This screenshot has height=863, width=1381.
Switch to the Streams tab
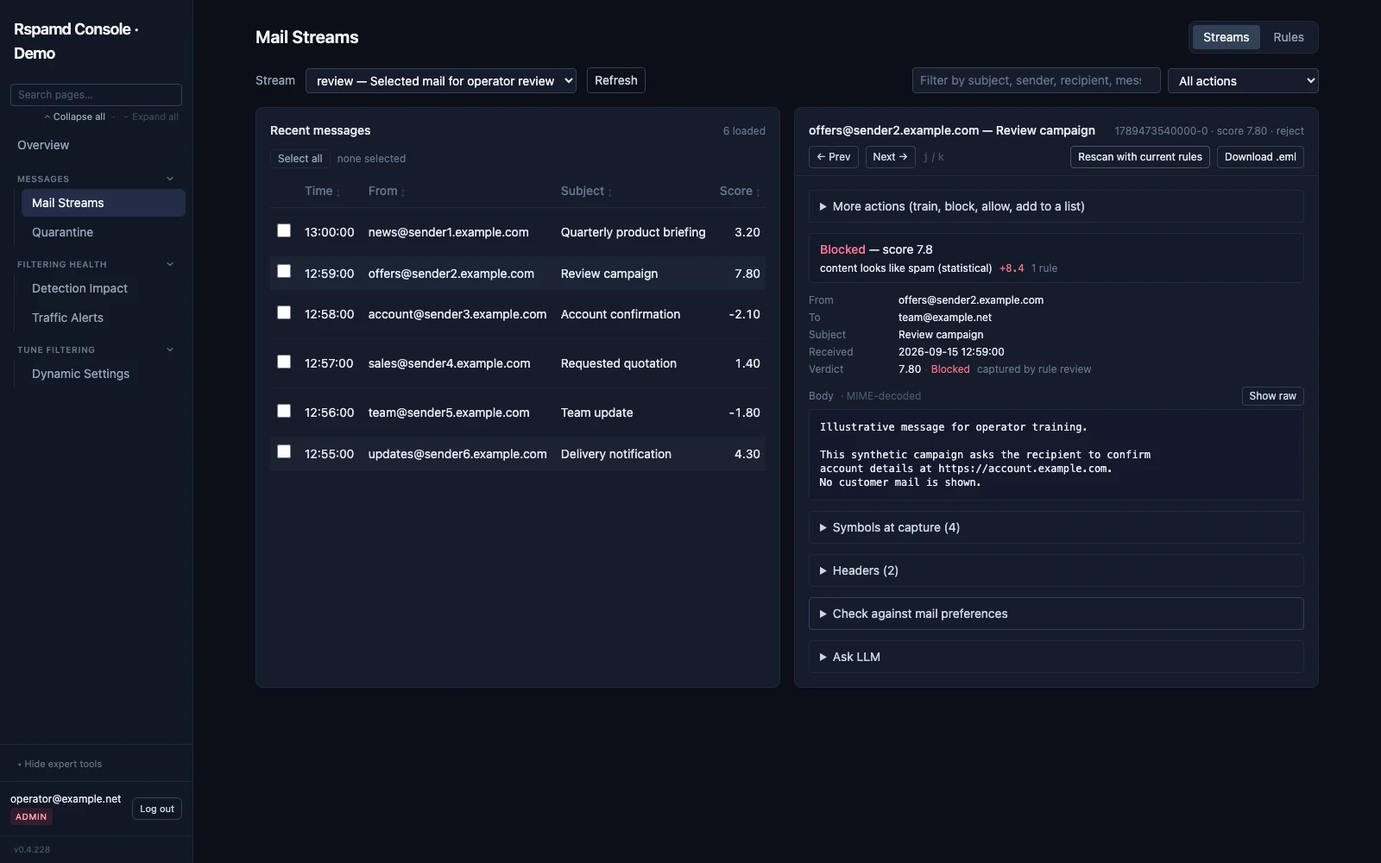pos(1226,37)
